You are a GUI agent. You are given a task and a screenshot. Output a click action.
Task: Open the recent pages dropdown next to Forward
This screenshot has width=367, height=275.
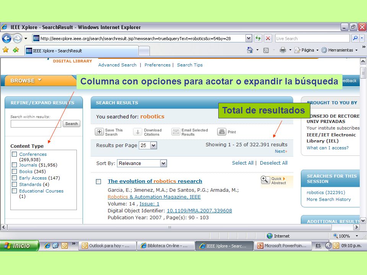(26, 38)
